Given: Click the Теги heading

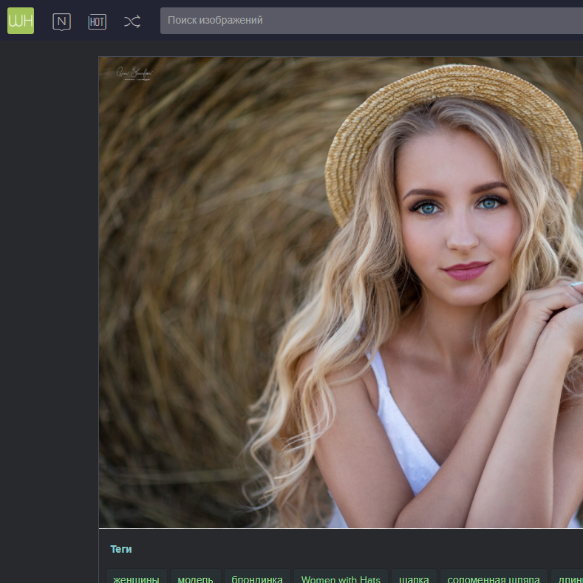Looking at the screenshot, I should click(x=121, y=549).
